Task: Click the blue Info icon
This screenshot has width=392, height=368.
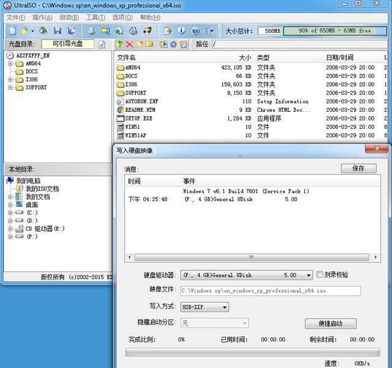Action: pos(181,31)
